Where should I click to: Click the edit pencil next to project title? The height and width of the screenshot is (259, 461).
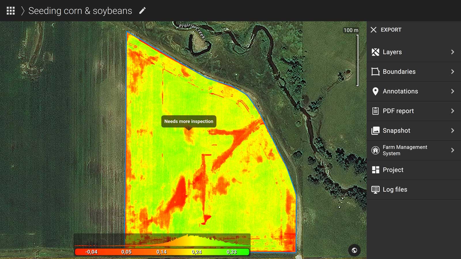coord(142,11)
